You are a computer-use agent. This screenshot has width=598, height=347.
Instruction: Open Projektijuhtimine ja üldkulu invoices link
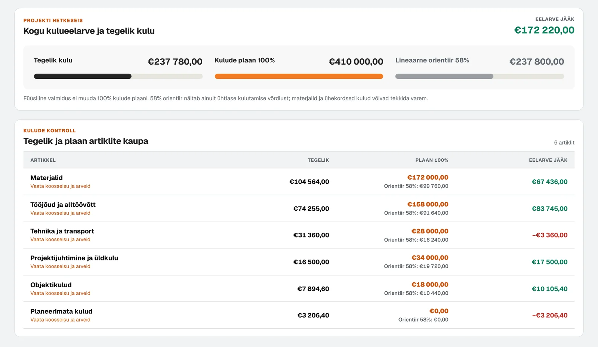(60, 266)
